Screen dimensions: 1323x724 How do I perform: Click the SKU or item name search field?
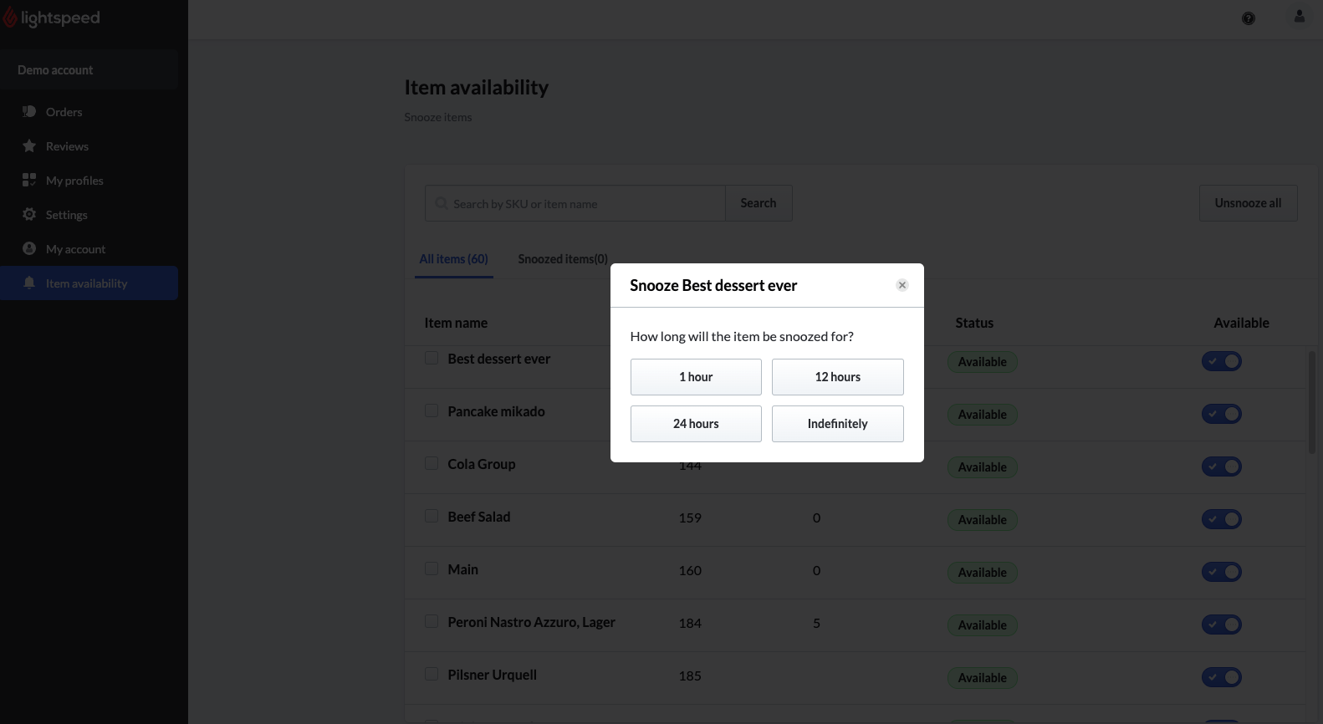[x=585, y=204]
